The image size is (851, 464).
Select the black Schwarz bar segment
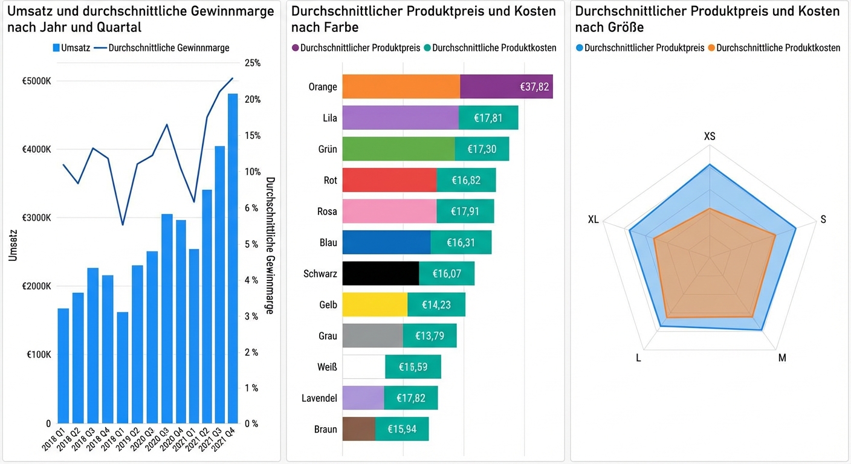tap(380, 274)
